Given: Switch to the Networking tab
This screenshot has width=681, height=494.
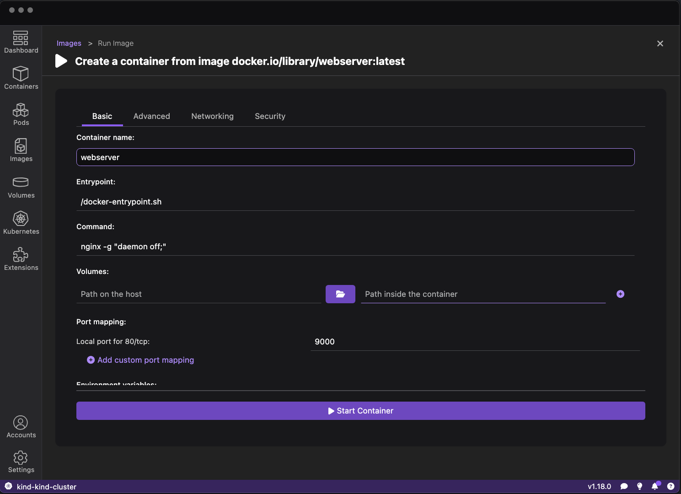Looking at the screenshot, I should [x=212, y=116].
